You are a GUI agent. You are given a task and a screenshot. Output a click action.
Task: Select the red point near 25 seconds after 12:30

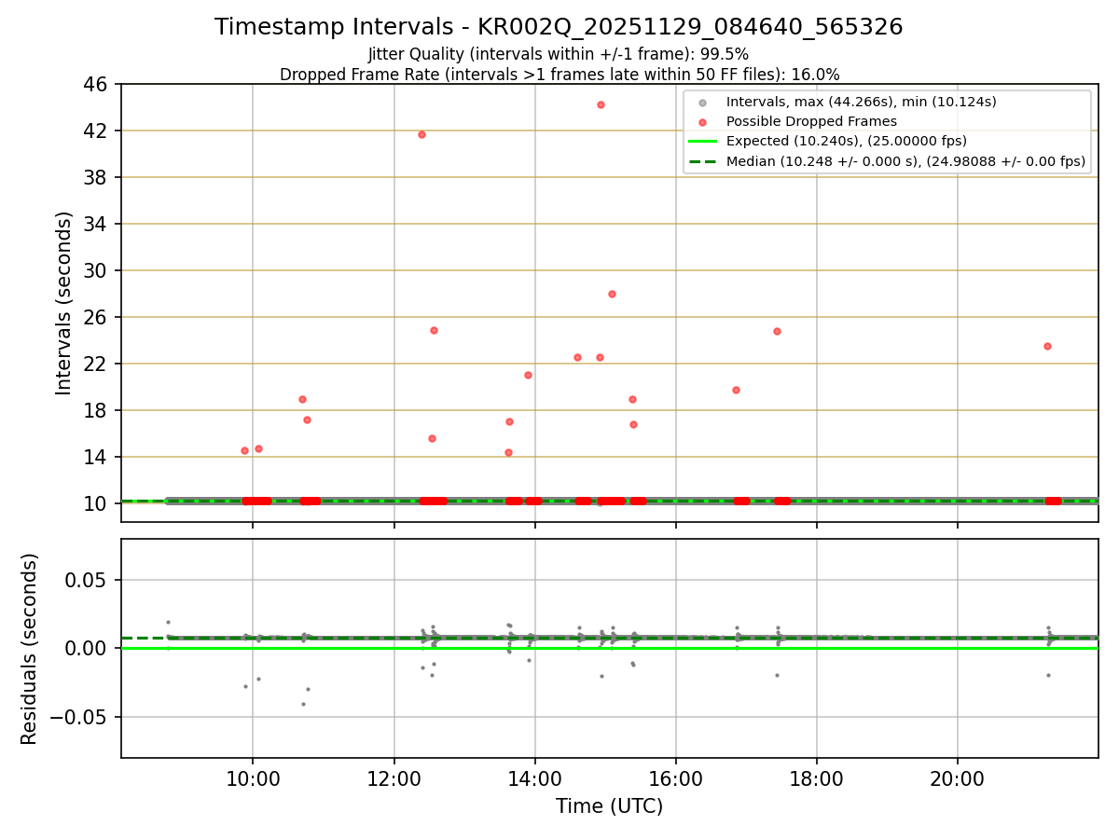pyautogui.click(x=434, y=330)
